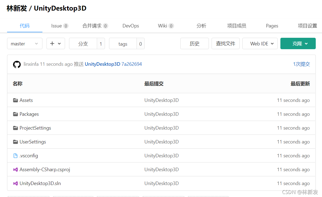The height and width of the screenshot is (197, 322).
Task: Click the .vsconfig file icon
Action: 16,156
